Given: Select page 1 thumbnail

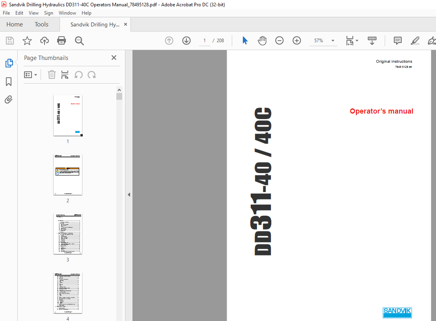Looking at the screenshot, I should coord(68,116).
